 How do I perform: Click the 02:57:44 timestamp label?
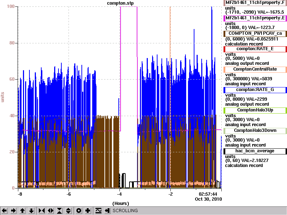[208, 194]
